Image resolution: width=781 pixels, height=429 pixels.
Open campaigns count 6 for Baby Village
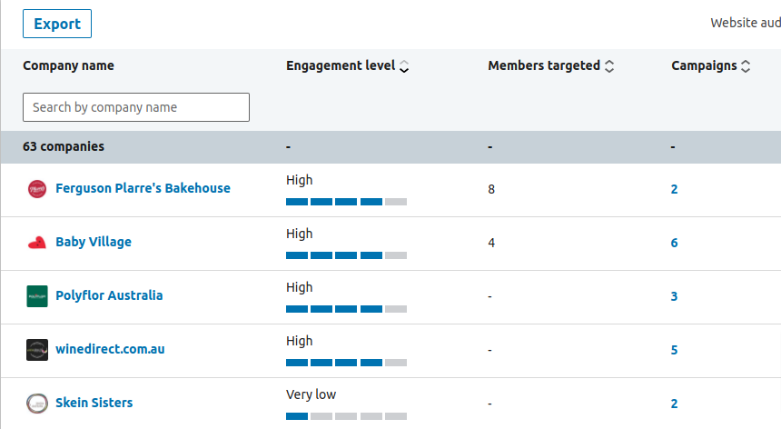(674, 244)
